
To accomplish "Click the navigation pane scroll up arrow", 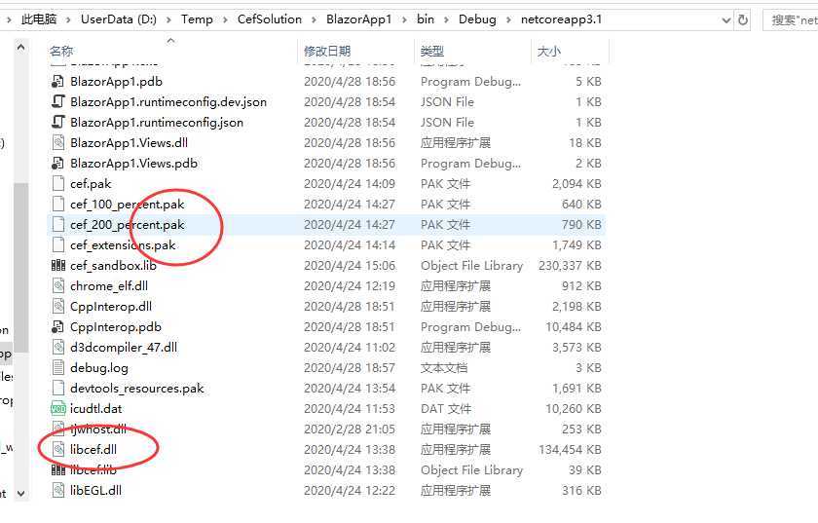I will coord(20,48).
